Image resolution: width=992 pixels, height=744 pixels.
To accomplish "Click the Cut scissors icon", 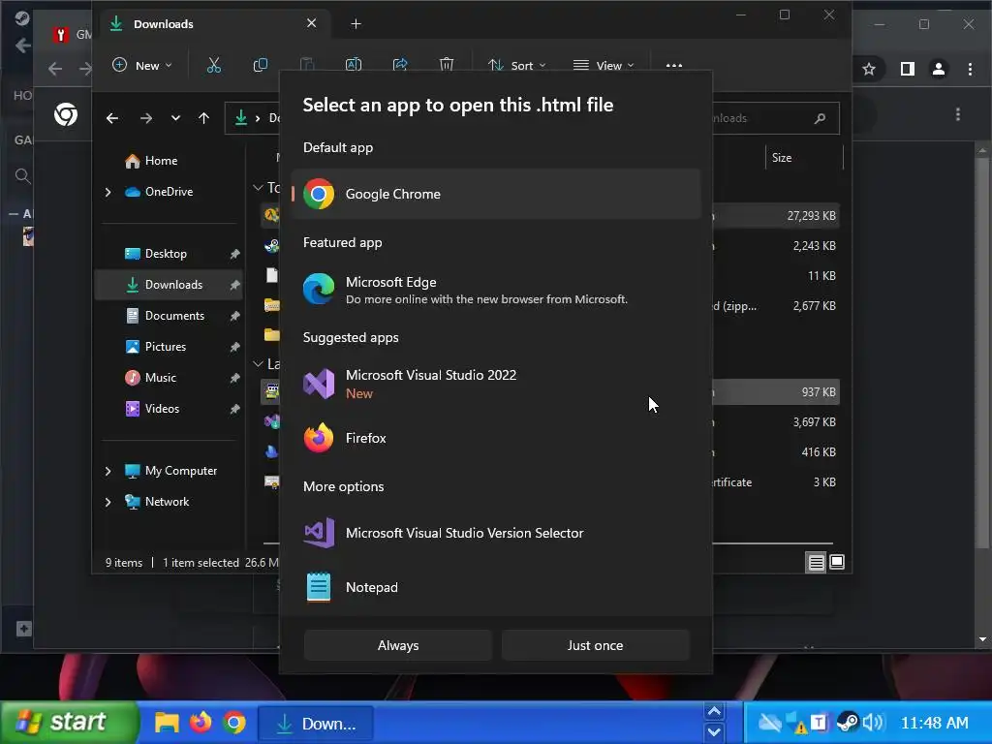I will point(214,65).
